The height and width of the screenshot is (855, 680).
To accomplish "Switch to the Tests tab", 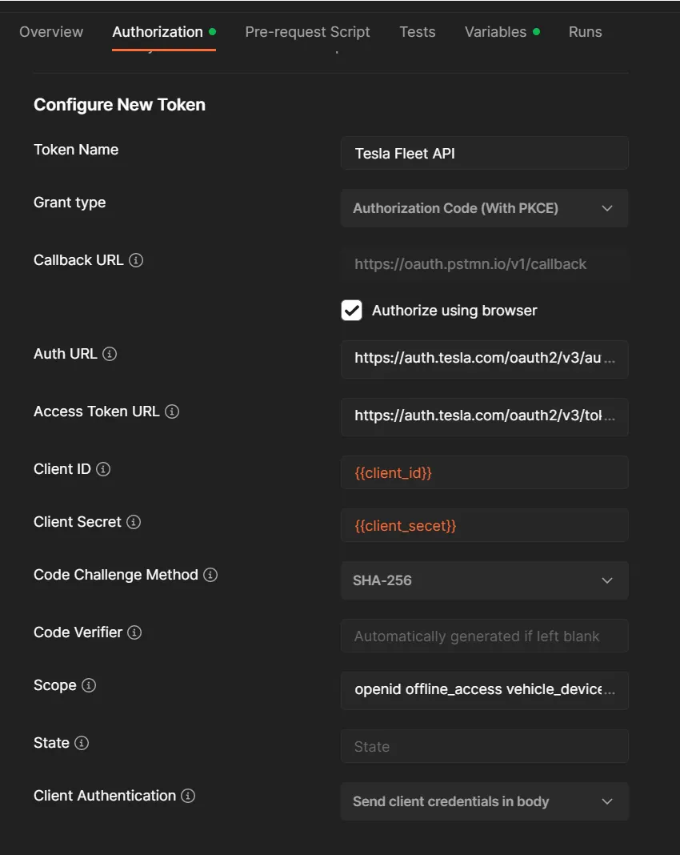I will (x=417, y=31).
